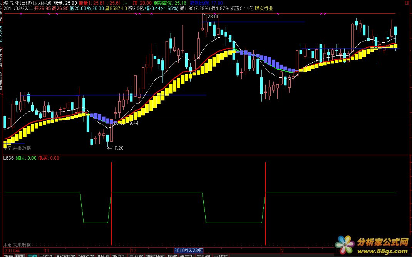Open the 指标 tab at the bottom

pos(8,256)
